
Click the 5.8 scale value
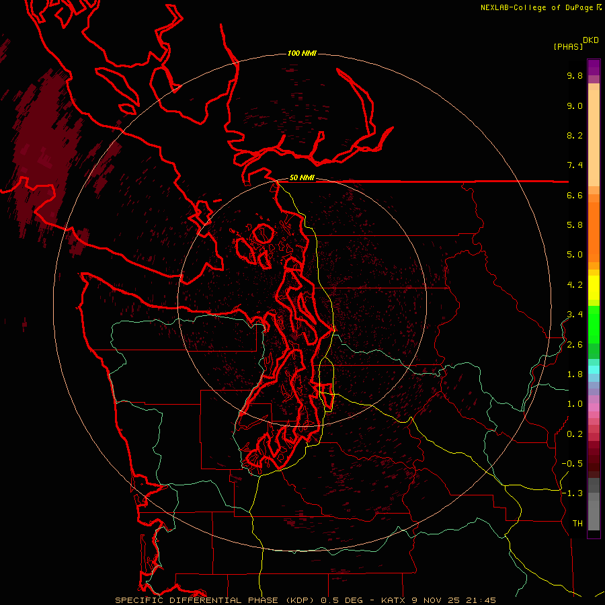[575, 225]
